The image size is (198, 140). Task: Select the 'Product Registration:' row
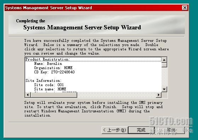[x=93, y=60]
